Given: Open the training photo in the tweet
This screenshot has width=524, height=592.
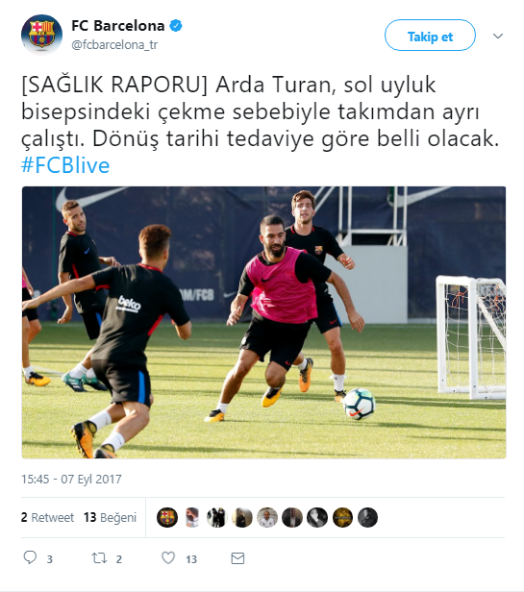Looking at the screenshot, I should point(263,323).
